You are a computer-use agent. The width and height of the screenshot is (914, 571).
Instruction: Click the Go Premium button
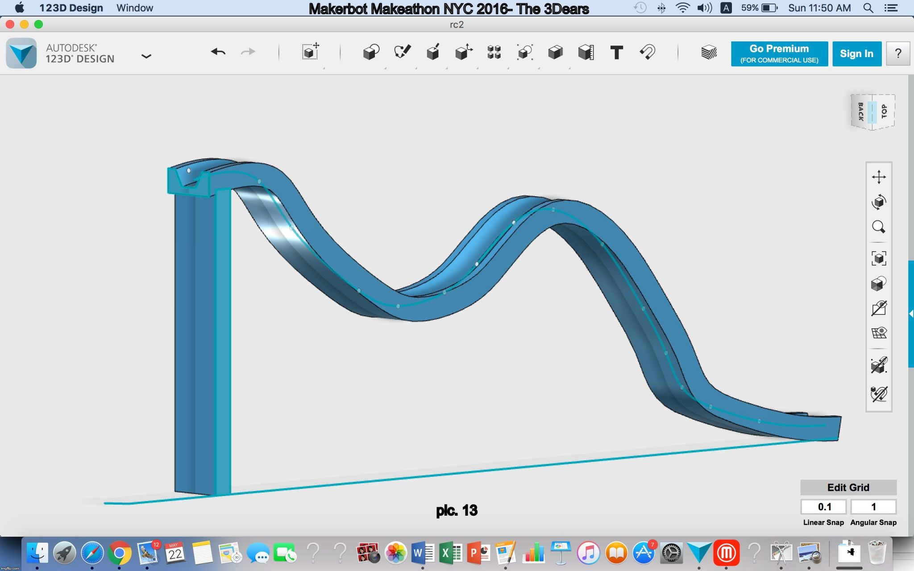coord(779,54)
